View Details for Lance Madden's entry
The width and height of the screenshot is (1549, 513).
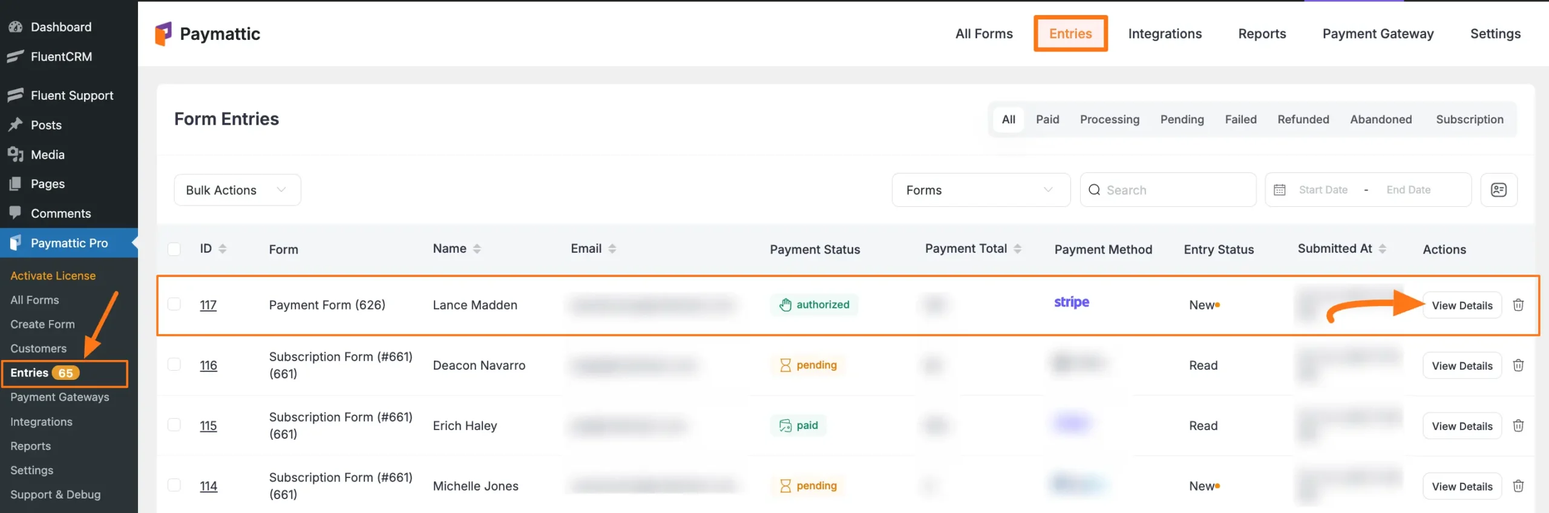1462,305
